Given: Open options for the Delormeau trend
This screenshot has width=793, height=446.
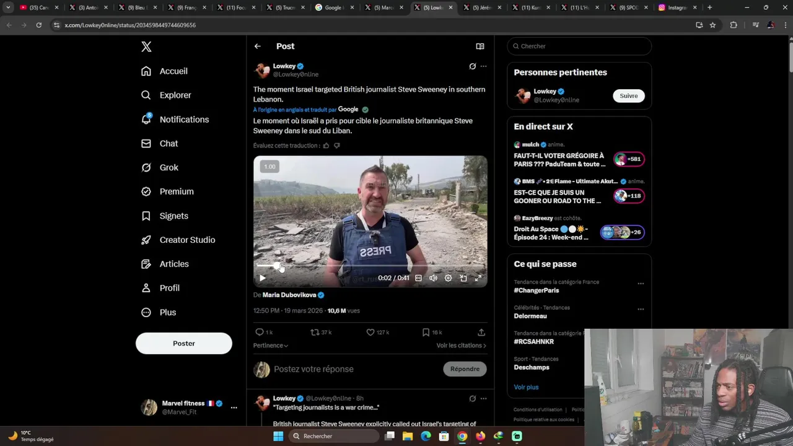Looking at the screenshot, I should [x=641, y=309].
